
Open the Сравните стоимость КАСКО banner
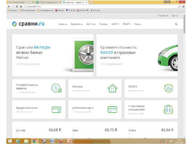tap(137, 55)
